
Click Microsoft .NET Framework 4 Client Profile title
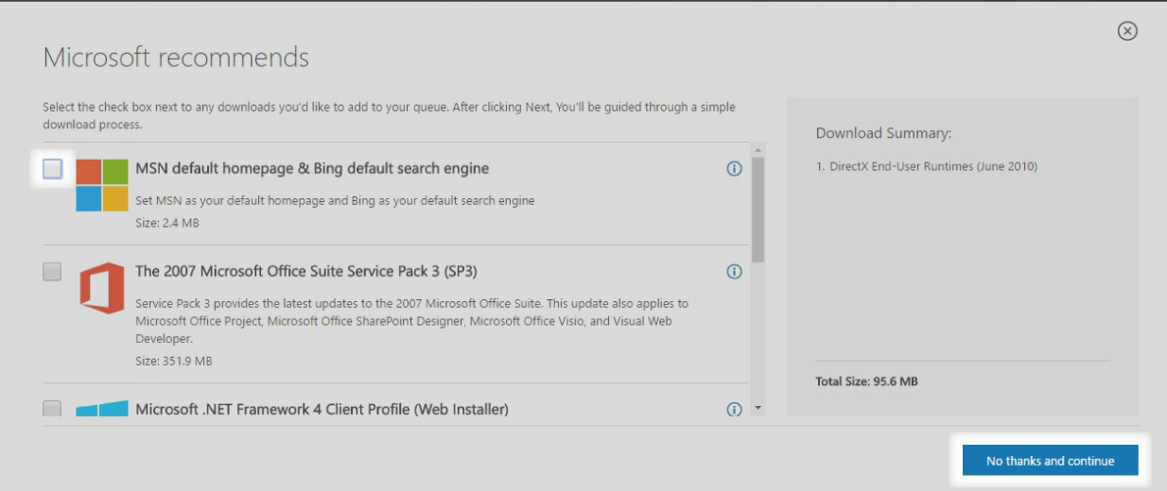pyautogui.click(x=322, y=409)
